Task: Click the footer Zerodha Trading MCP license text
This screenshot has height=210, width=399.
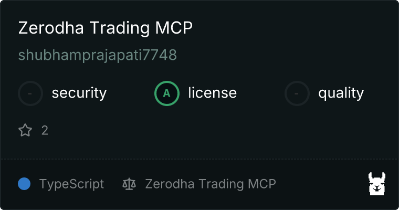Action: click(x=211, y=184)
